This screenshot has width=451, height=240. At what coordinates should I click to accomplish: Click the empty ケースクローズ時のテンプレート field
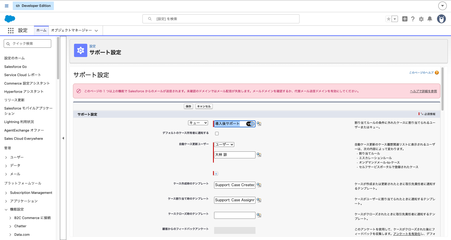pyautogui.click(x=235, y=215)
